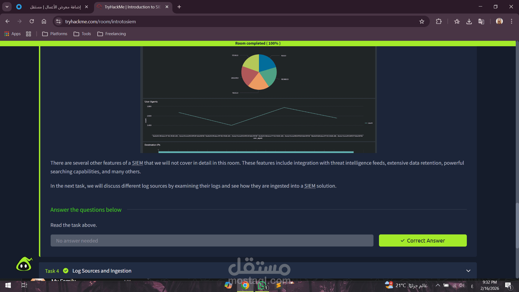
Task: Open the downloads icon in toolbar
Action: coord(469,22)
